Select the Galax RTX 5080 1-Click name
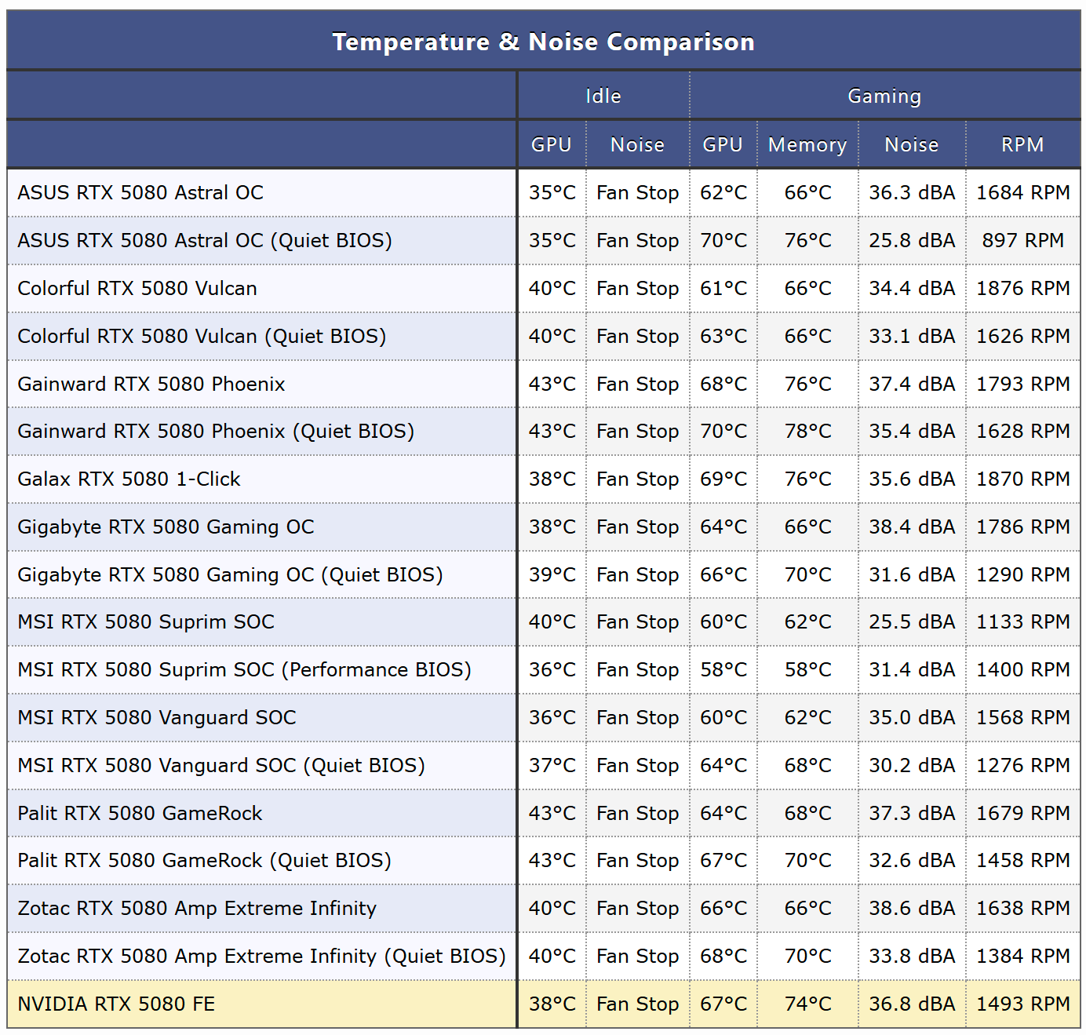Viewport: 1086px width, 1035px height. coord(129,479)
